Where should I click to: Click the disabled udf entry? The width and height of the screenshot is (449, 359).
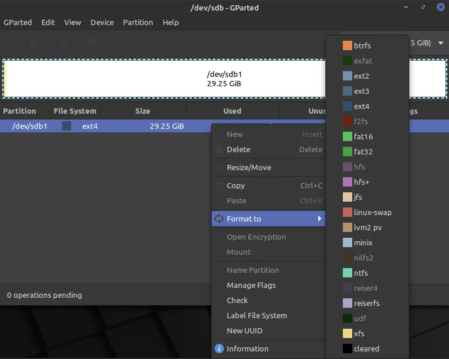pos(367,318)
